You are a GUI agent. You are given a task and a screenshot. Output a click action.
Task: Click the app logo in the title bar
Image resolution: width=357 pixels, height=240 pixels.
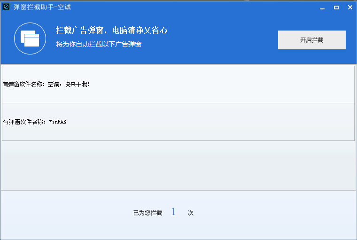click(x=6, y=7)
